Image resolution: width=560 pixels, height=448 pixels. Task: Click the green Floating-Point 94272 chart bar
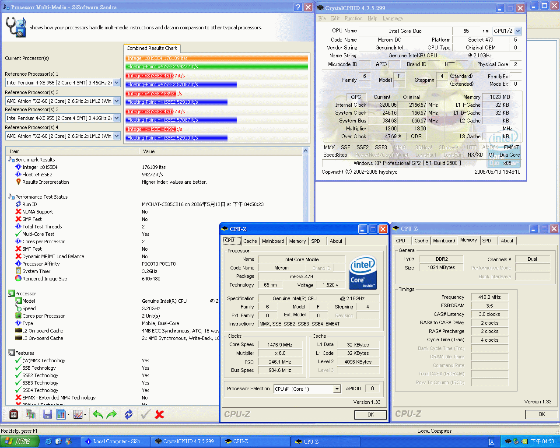217,66
